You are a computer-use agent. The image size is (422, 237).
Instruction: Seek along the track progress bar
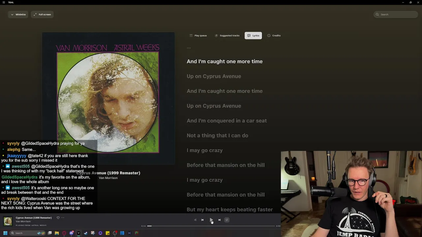211,226
